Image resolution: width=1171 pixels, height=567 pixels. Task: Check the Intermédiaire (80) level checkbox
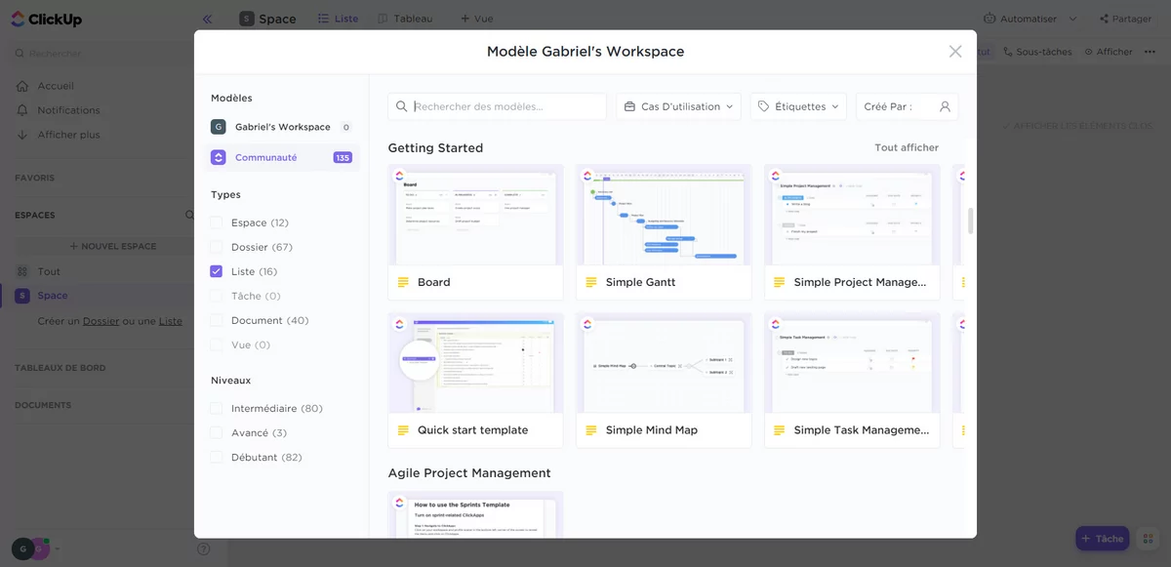[x=217, y=408]
